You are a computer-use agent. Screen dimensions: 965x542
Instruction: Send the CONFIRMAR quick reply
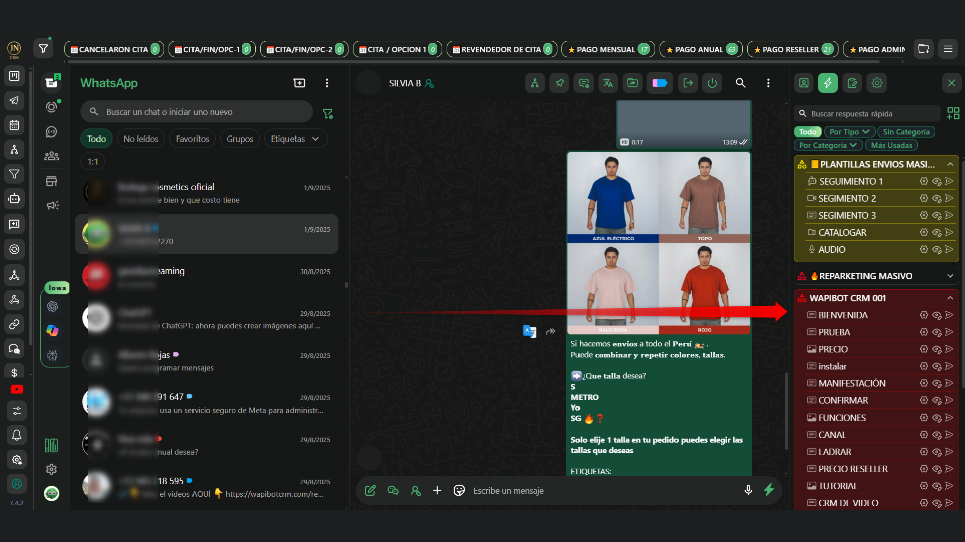949,400
